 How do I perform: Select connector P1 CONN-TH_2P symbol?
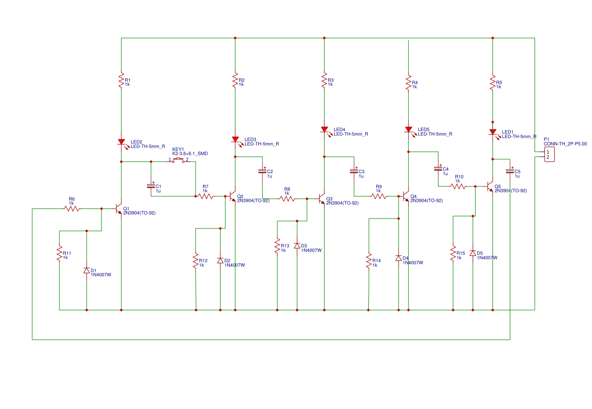tap(549, 153)
